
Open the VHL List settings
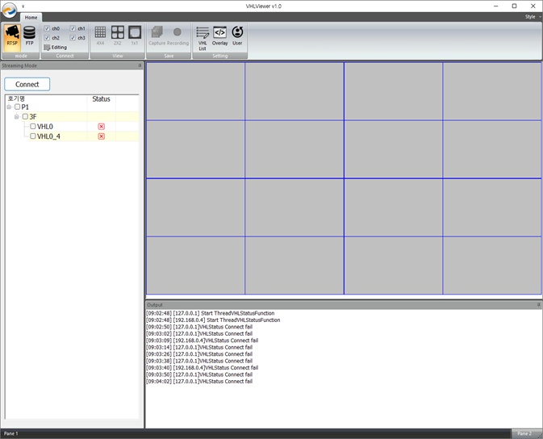coord(203,37)
